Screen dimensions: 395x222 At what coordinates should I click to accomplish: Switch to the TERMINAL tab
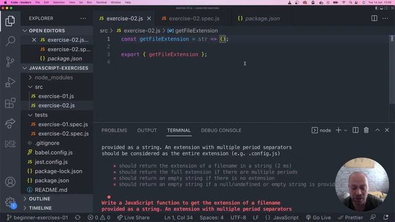click(x=179, y=130)
